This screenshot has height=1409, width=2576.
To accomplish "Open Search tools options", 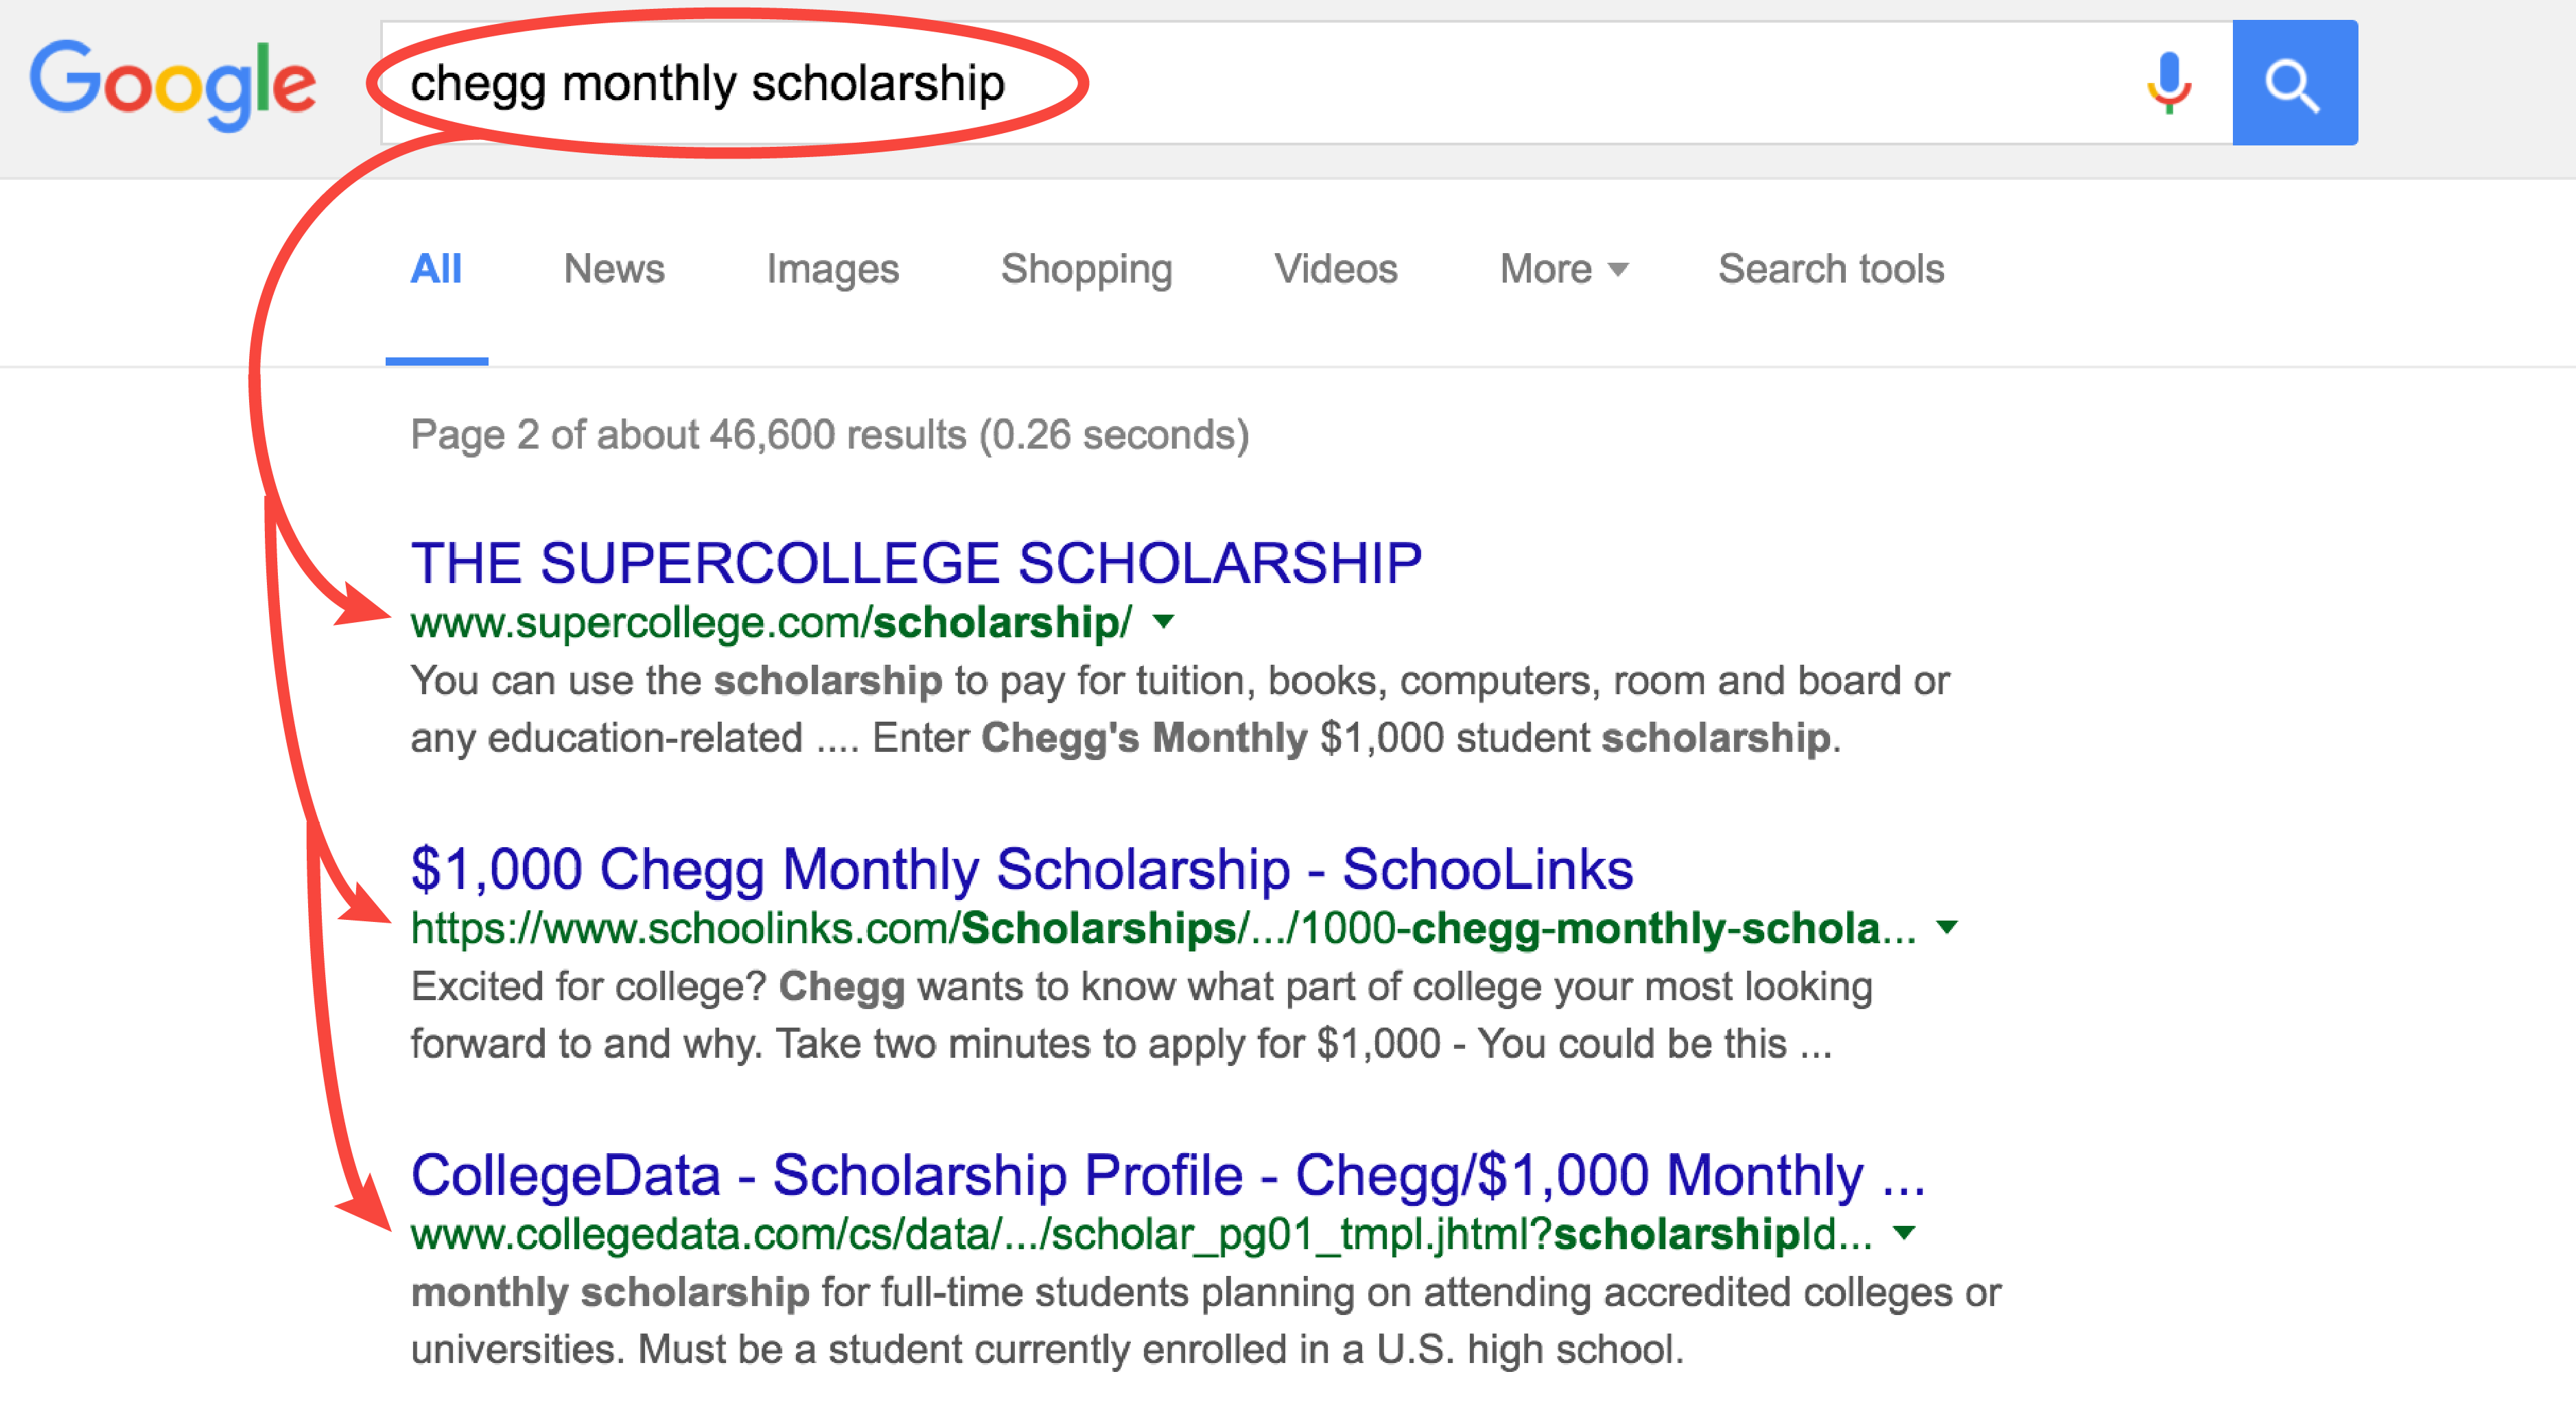I will click(1830, 268).
